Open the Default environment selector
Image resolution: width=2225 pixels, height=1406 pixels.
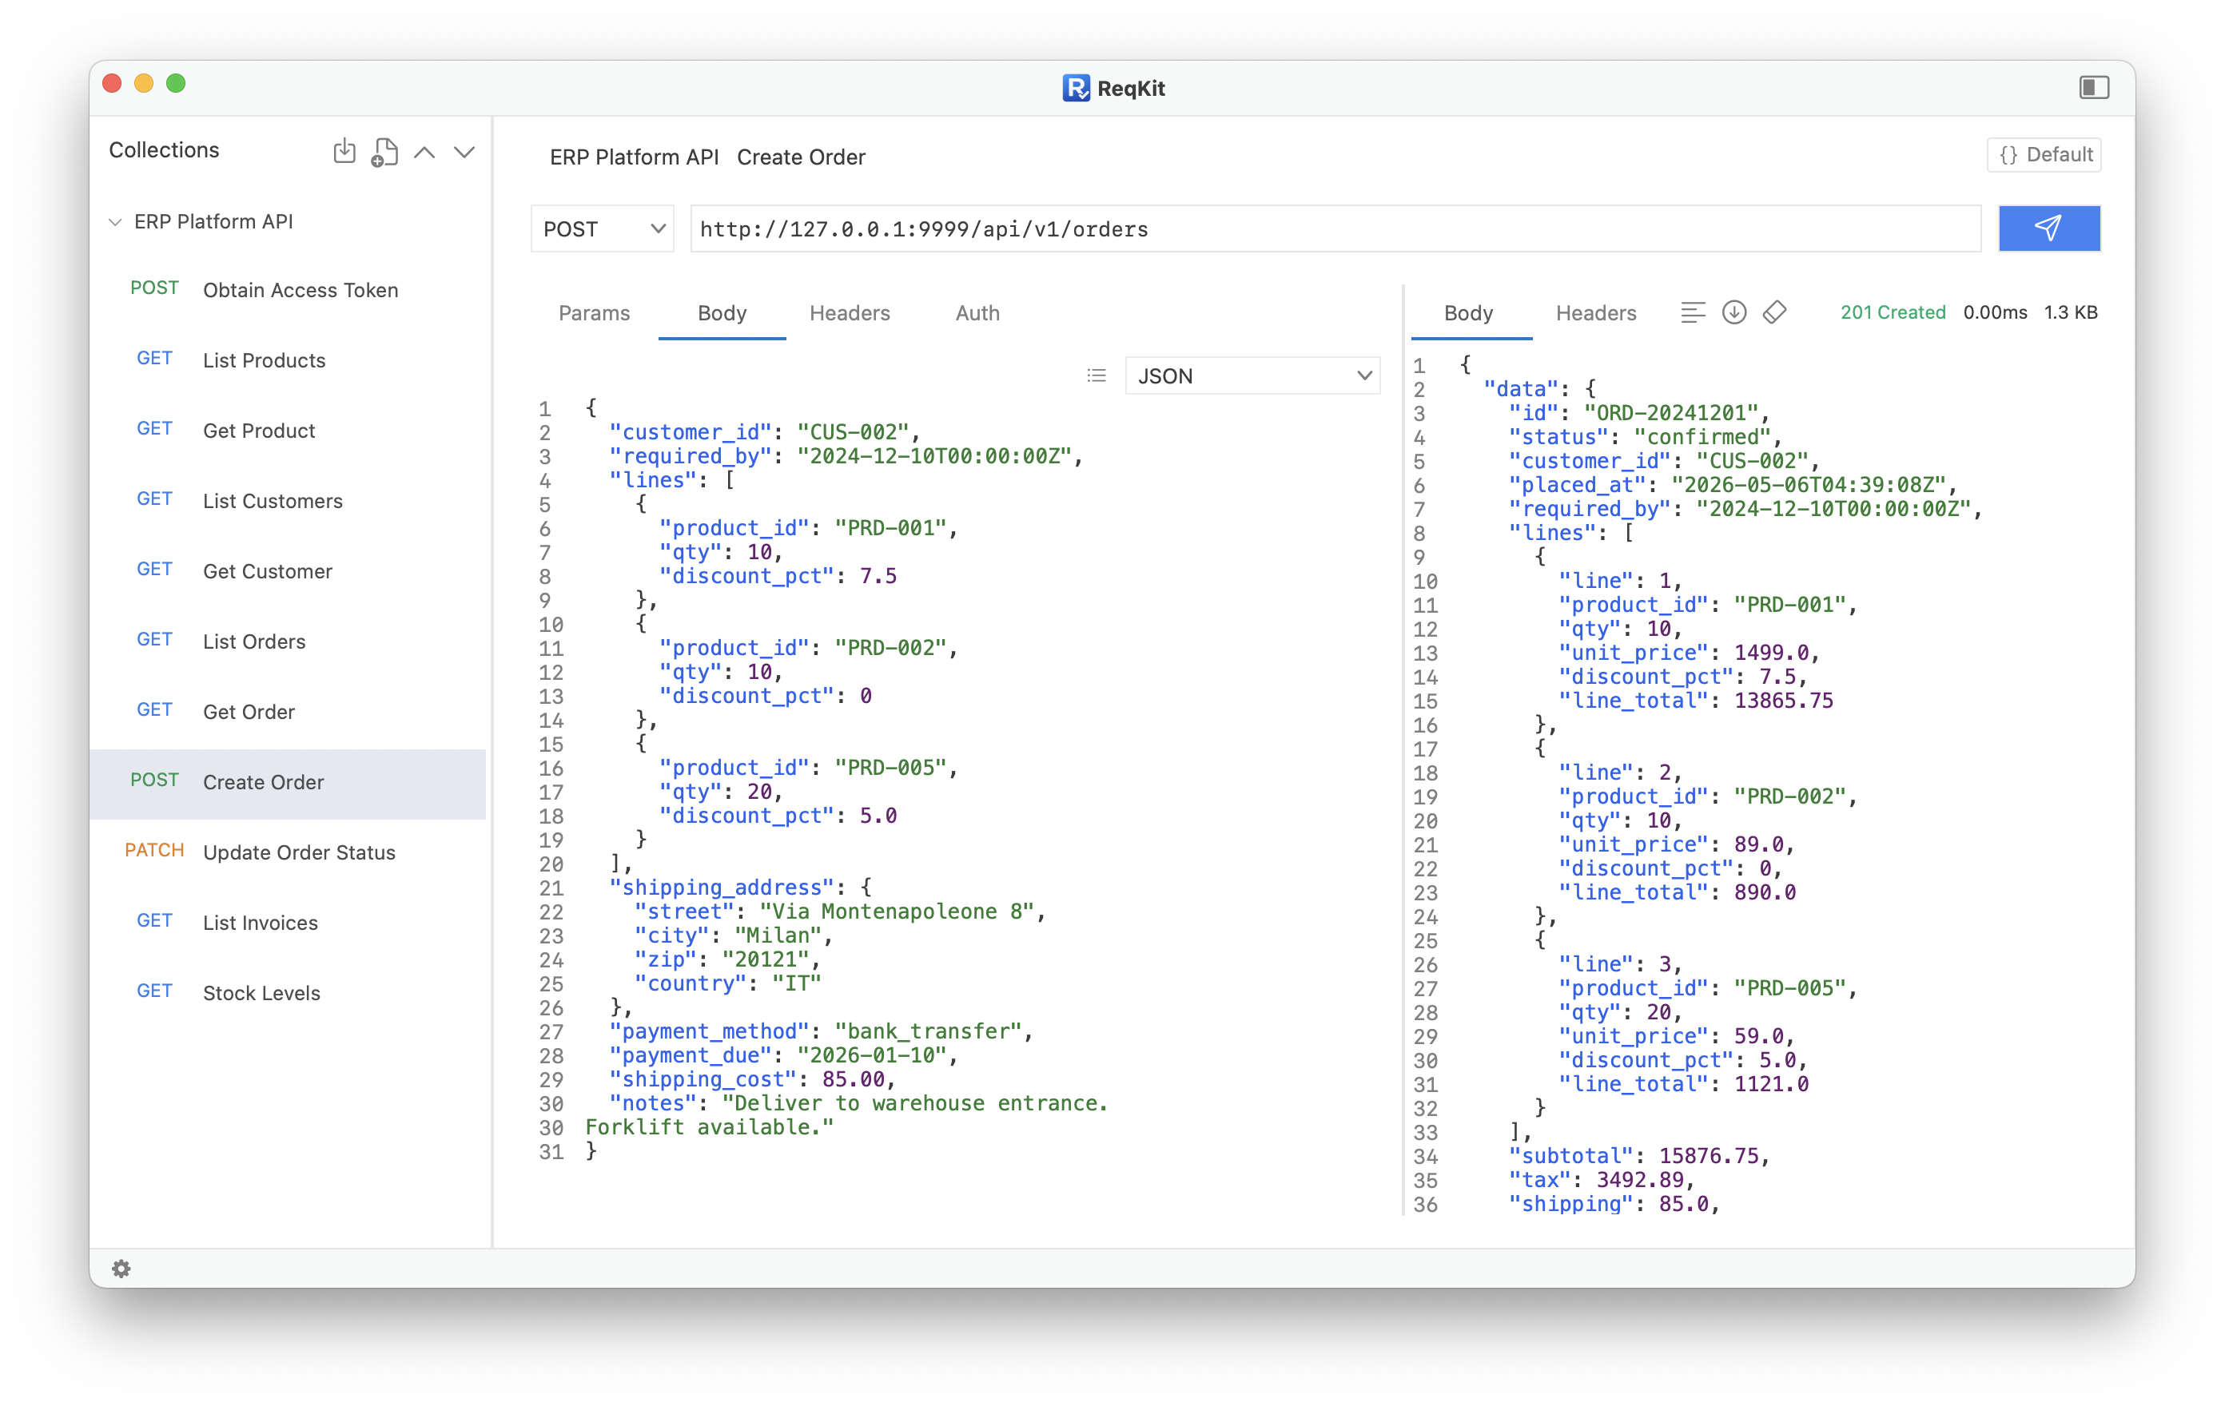[x=2044, y=154]
